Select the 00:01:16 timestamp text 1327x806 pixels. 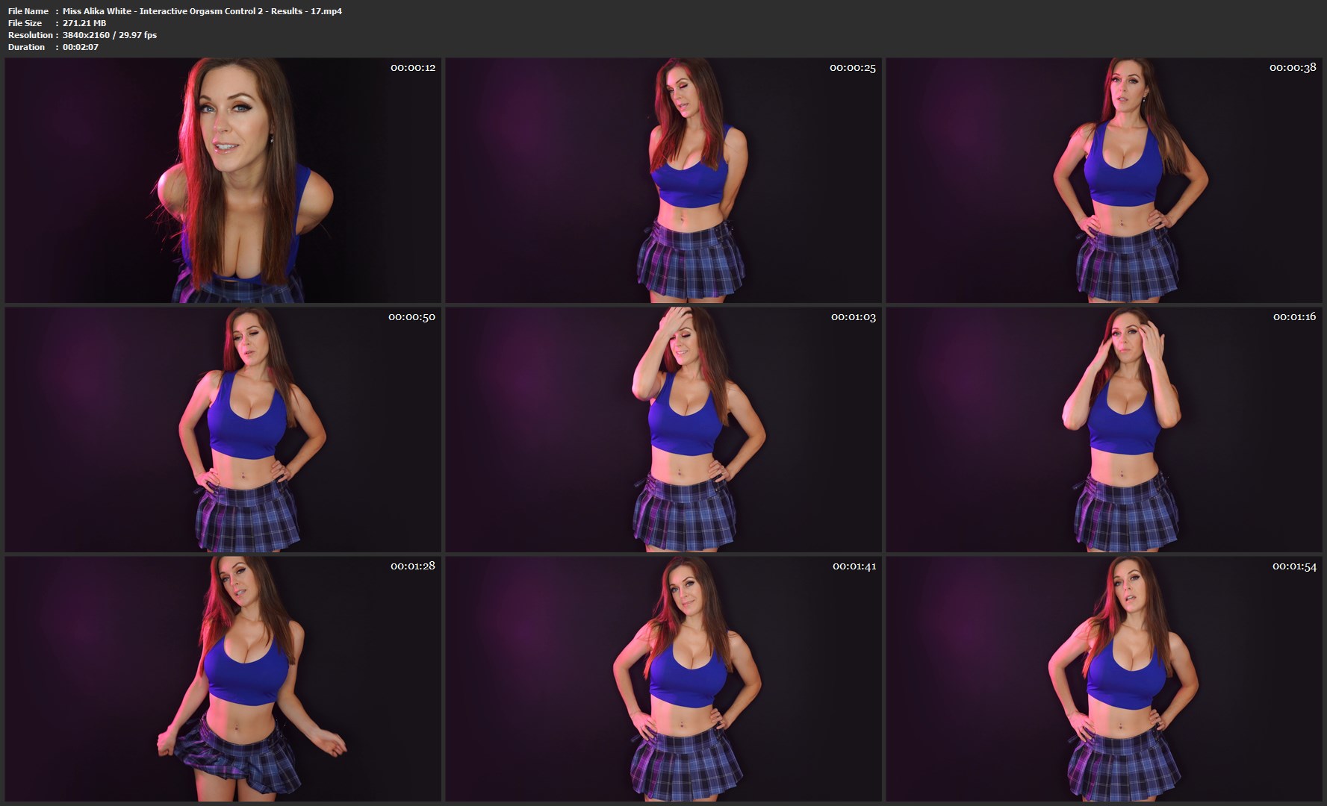click(x=1294, y=317)
